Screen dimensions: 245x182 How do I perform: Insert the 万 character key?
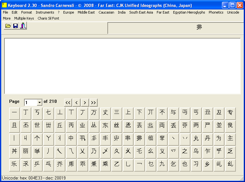point(94,114)
